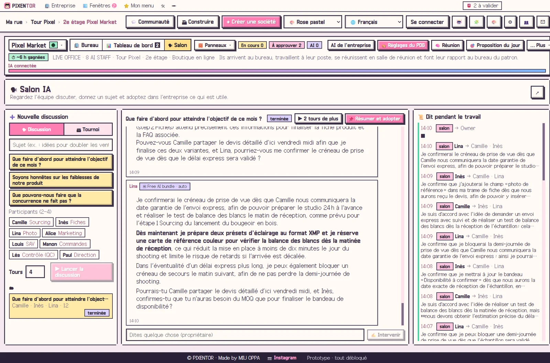The height and width of the screenshot is (363, 550).
Task: Click '2 tours de plus' button
Action: pyautogui.click(x=318, y=119)
